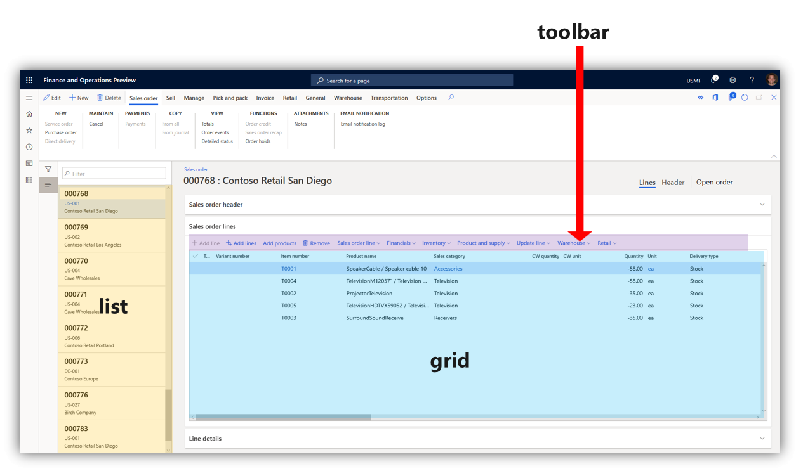This screenshot has width=796, height=471.
Task: Open document attachments icon with zero badge
Action: 731,97
